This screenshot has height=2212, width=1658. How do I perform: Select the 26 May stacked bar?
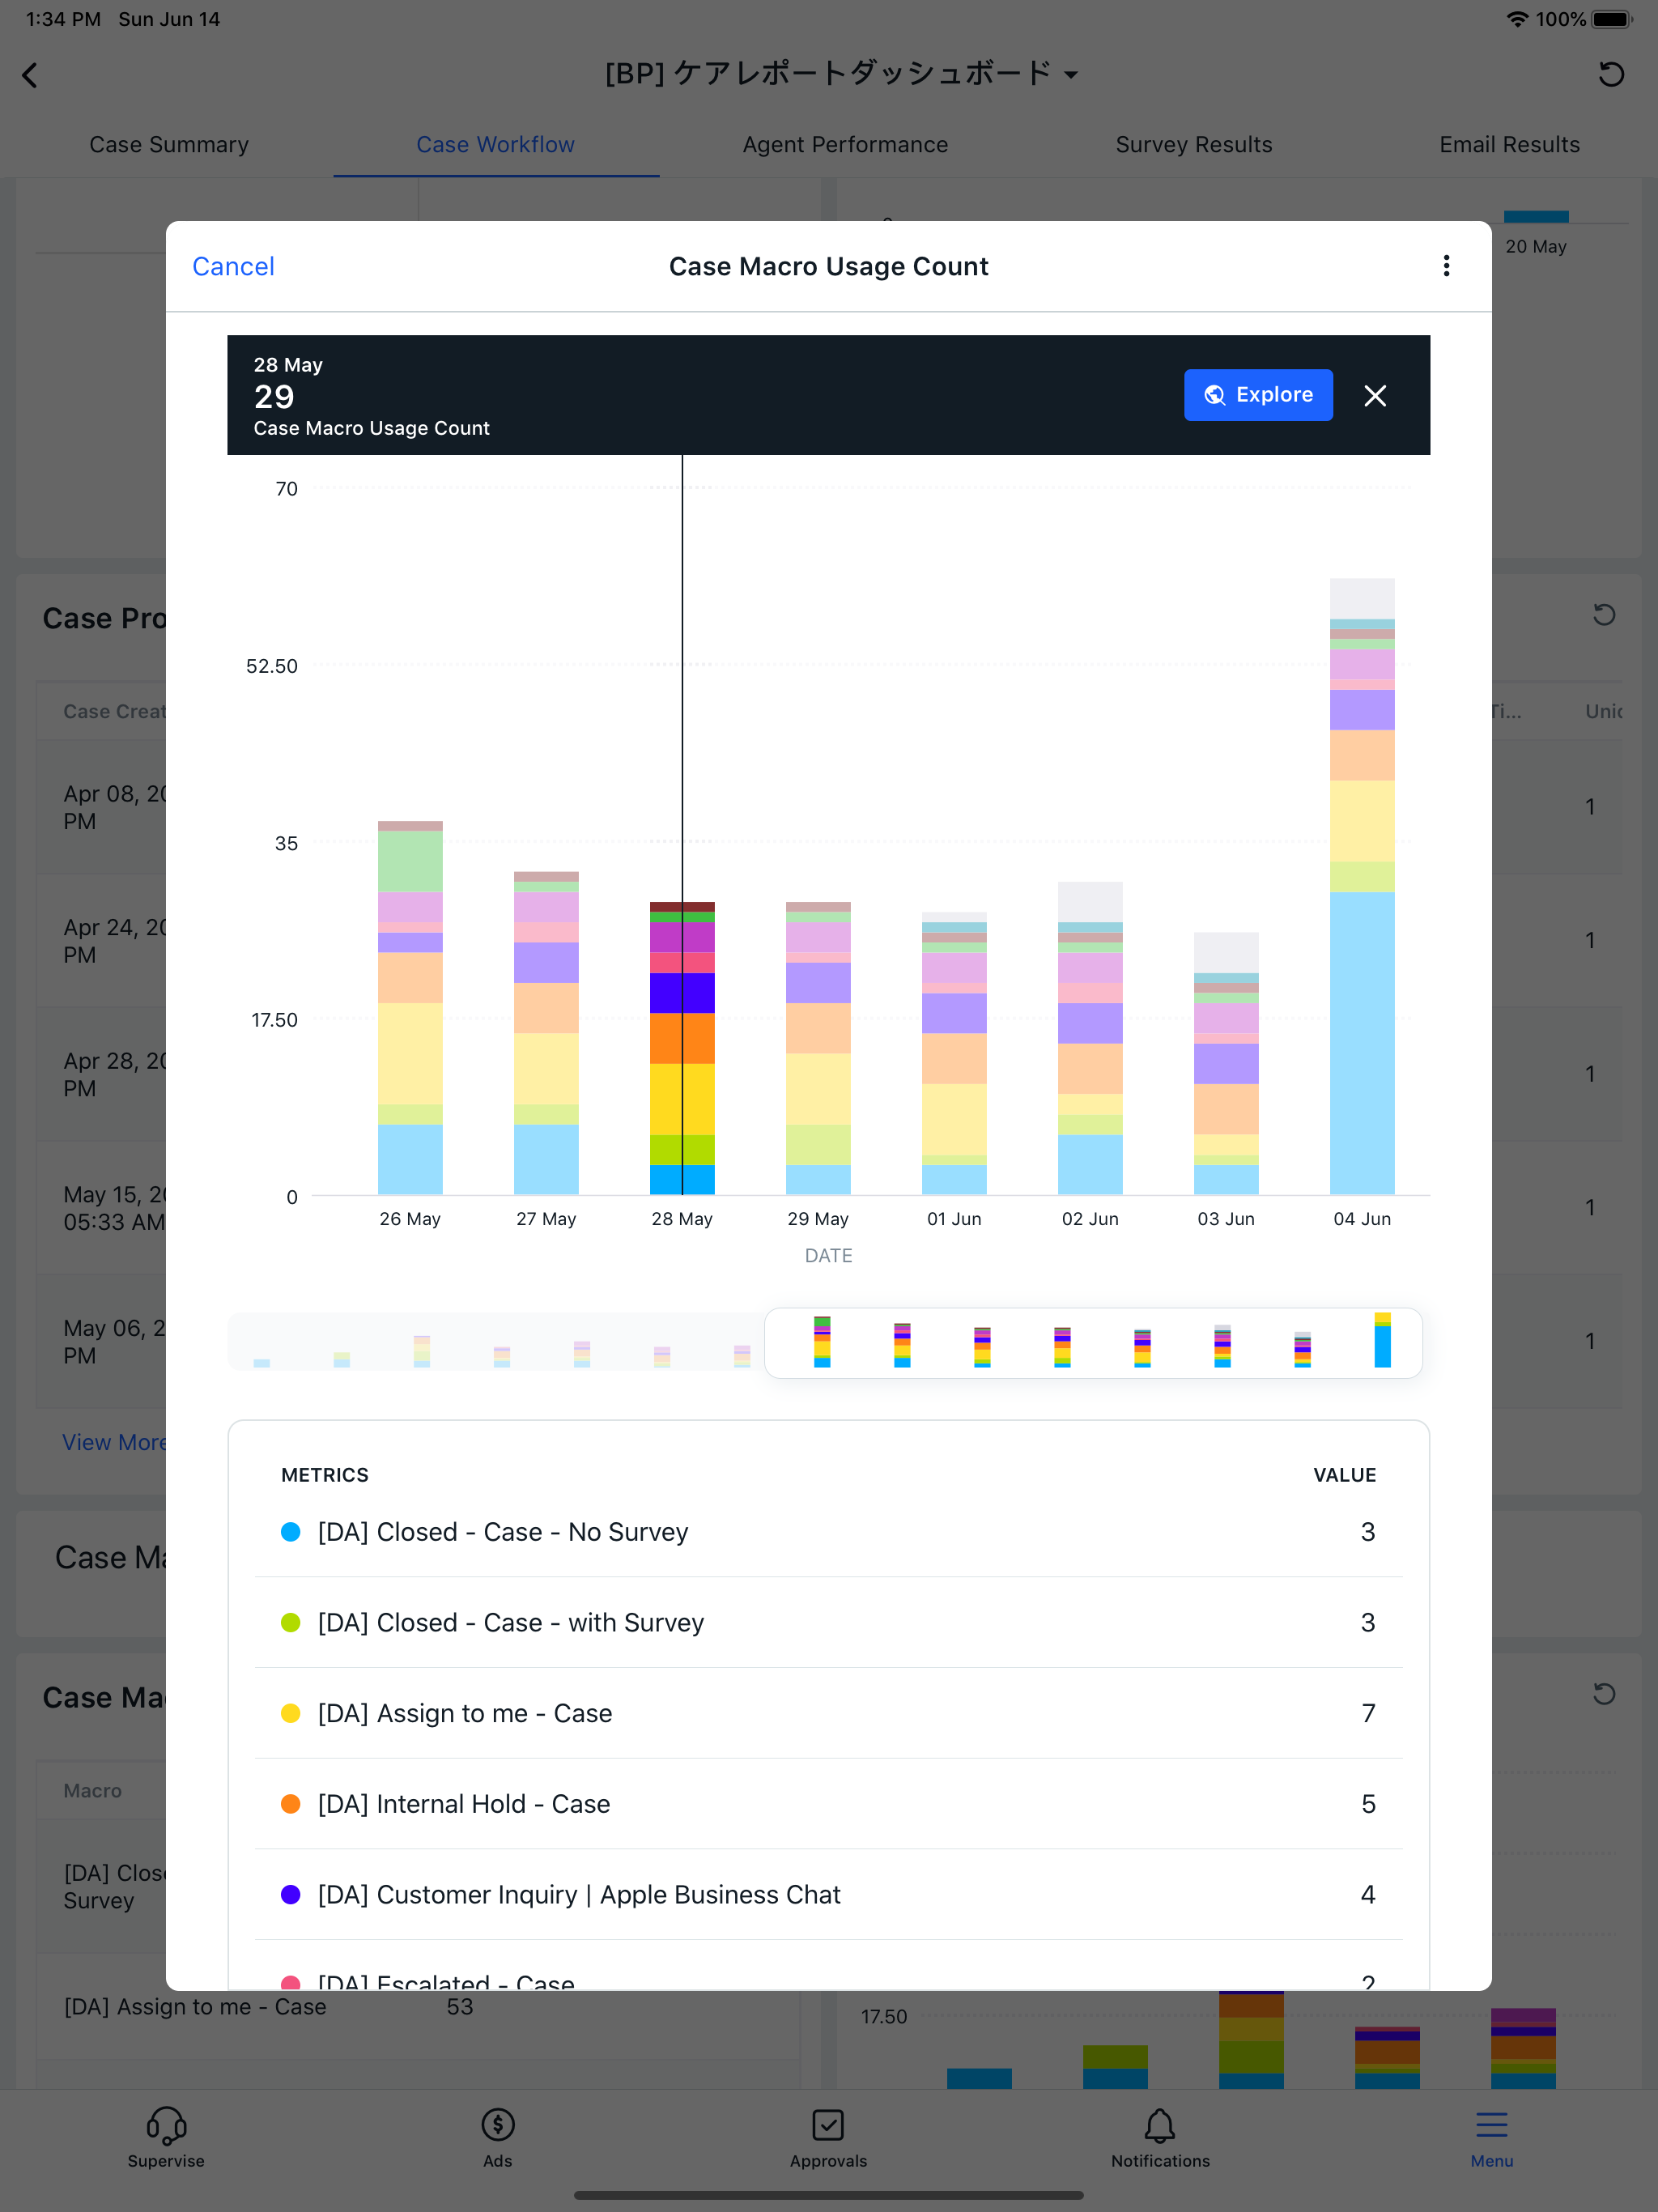(410, 1010)
